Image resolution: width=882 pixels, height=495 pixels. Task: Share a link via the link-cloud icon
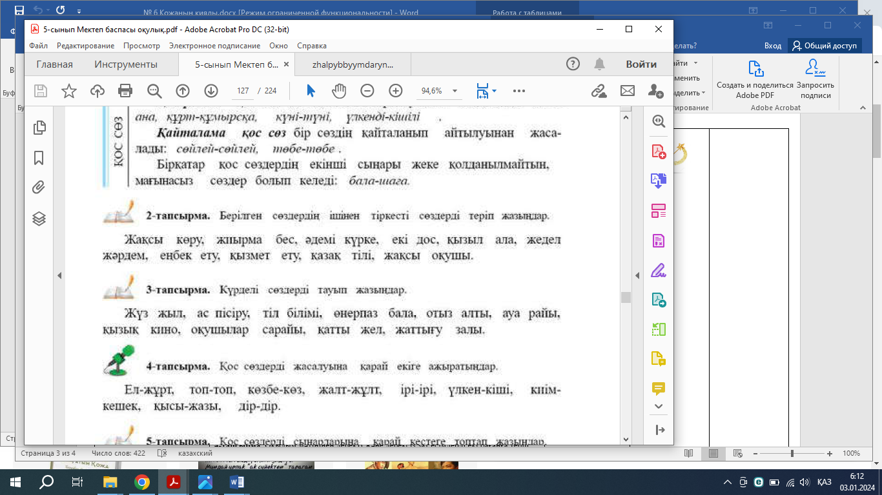599,91
